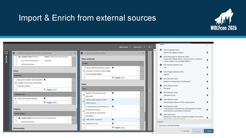Click green status icon of Decameron videorecording. Italian panel

pyautogui.click(x=14, y=53)
